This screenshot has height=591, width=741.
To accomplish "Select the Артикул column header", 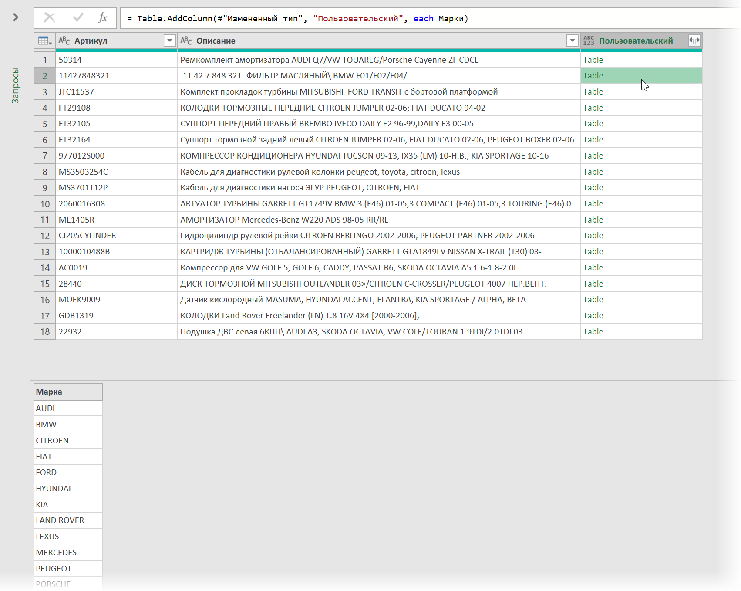I will [117, 41].
